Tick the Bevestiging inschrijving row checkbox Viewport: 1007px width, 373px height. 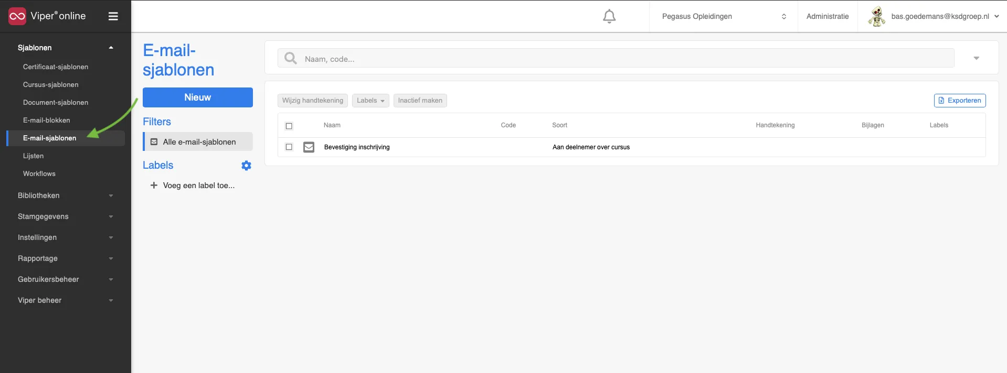289,147
